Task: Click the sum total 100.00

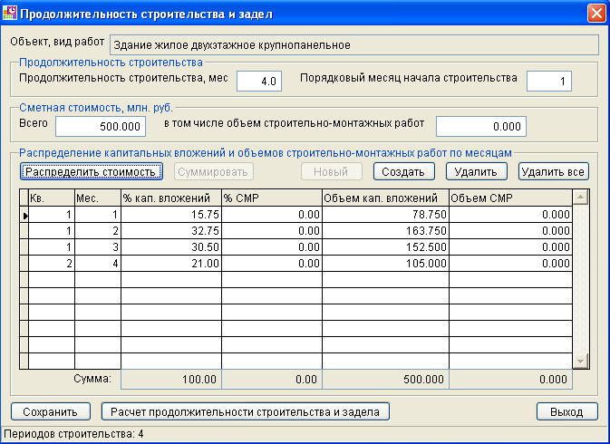Action: (x=171, y=380)
